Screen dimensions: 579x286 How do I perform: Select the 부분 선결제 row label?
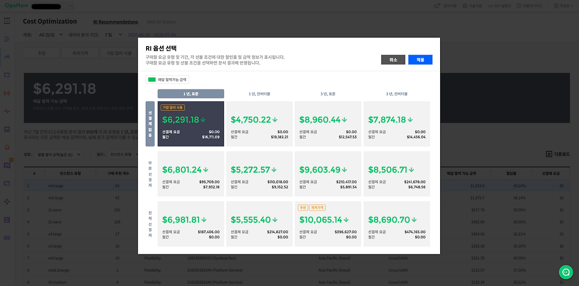pos(150,173)
